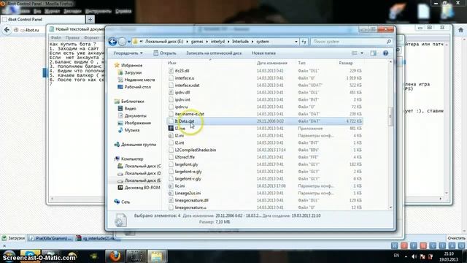Toggle the preview pane icon
Viewport: 467px width, 263px height.
373,53
